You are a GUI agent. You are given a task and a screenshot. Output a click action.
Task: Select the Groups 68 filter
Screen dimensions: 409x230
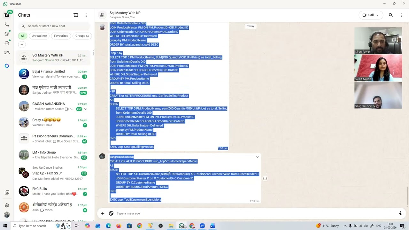click(82, 36)
